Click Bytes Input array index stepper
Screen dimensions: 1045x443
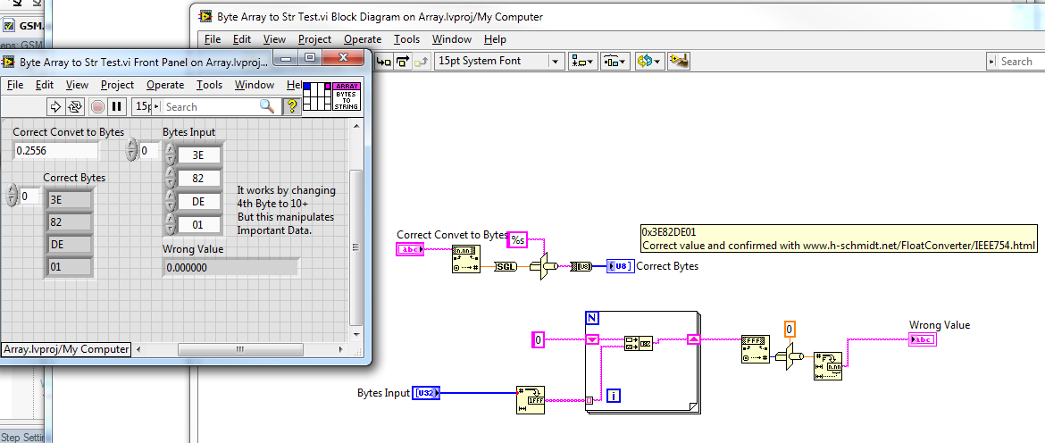click(132, 150)
